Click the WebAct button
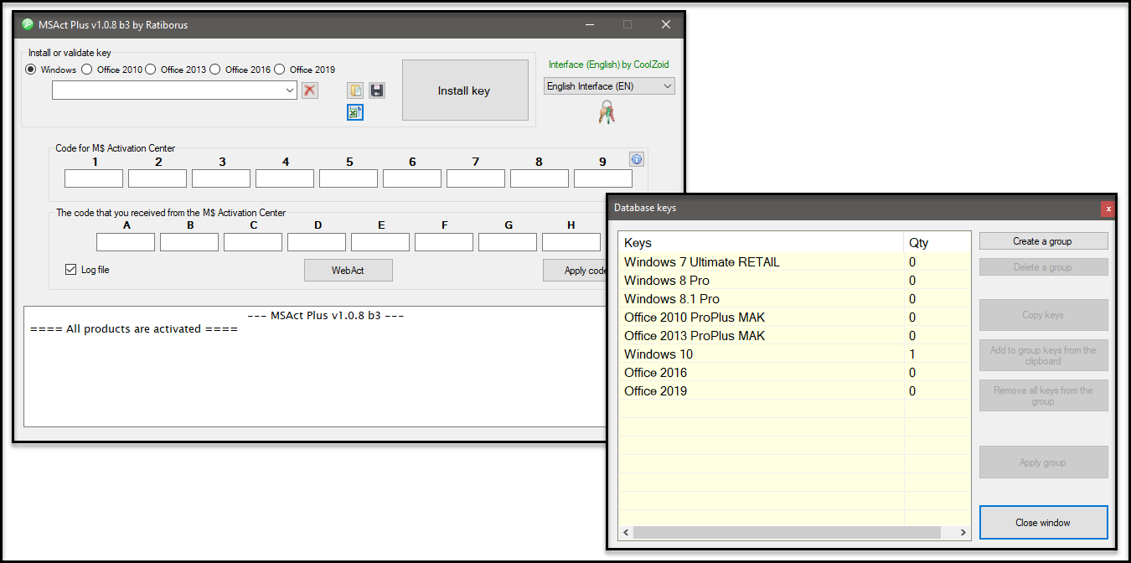The image size is (1131, 563). (x=349, y=270)
